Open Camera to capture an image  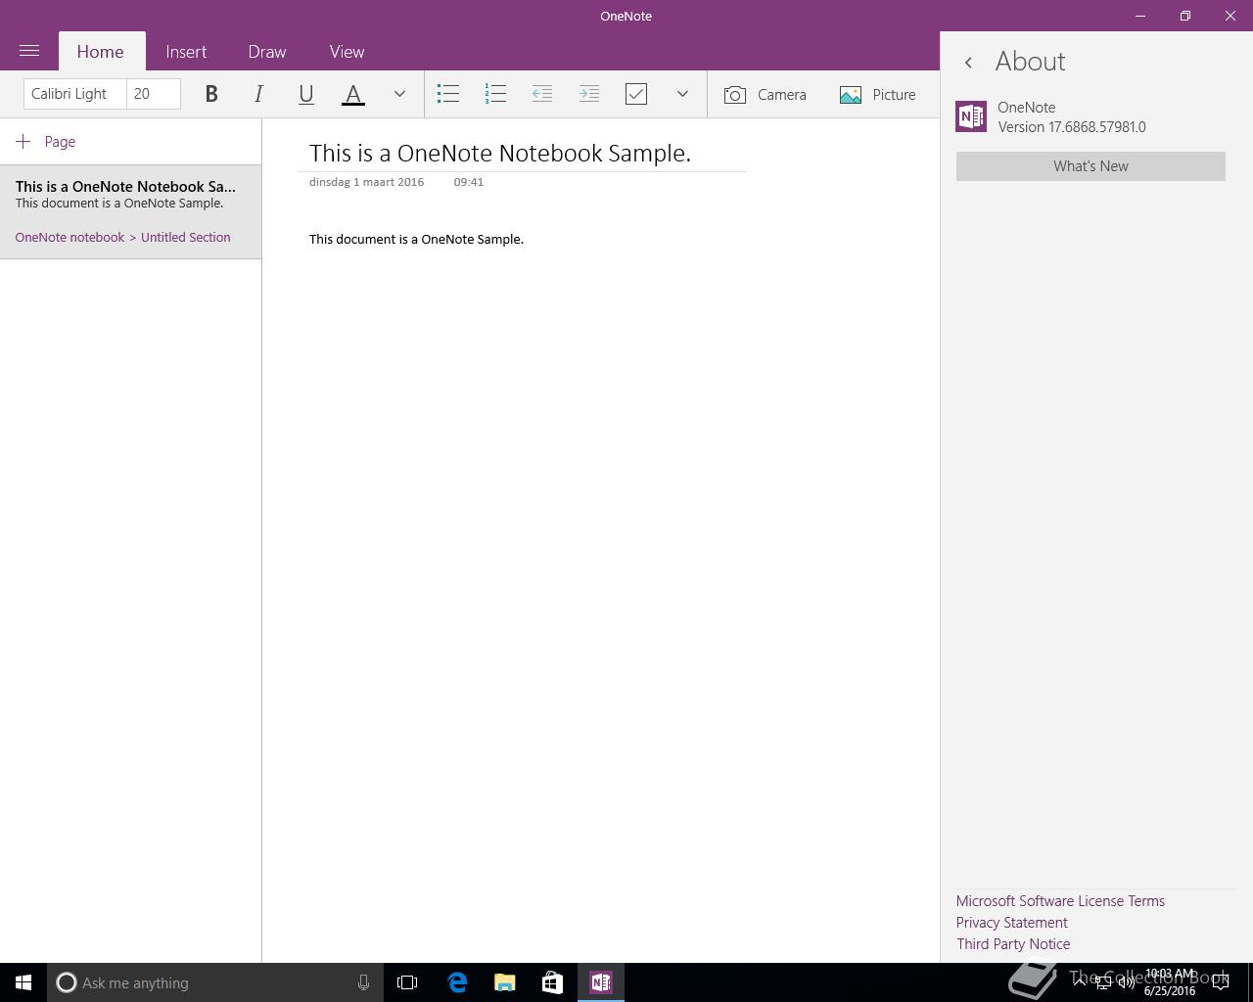pyautogui.click(x=766, y=95)
